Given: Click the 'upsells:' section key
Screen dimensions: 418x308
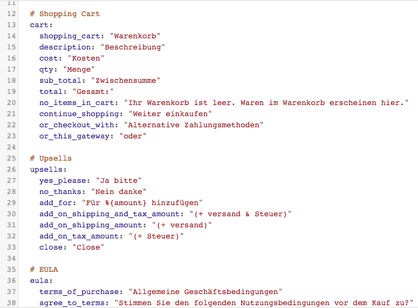Looking at the screenshot, I should (48, 170).
